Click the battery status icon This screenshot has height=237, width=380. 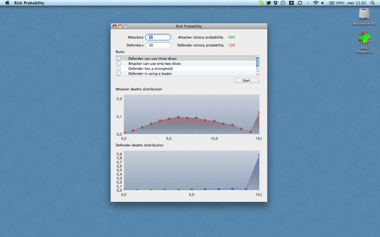pyautogui.click(x=331, y=3)
